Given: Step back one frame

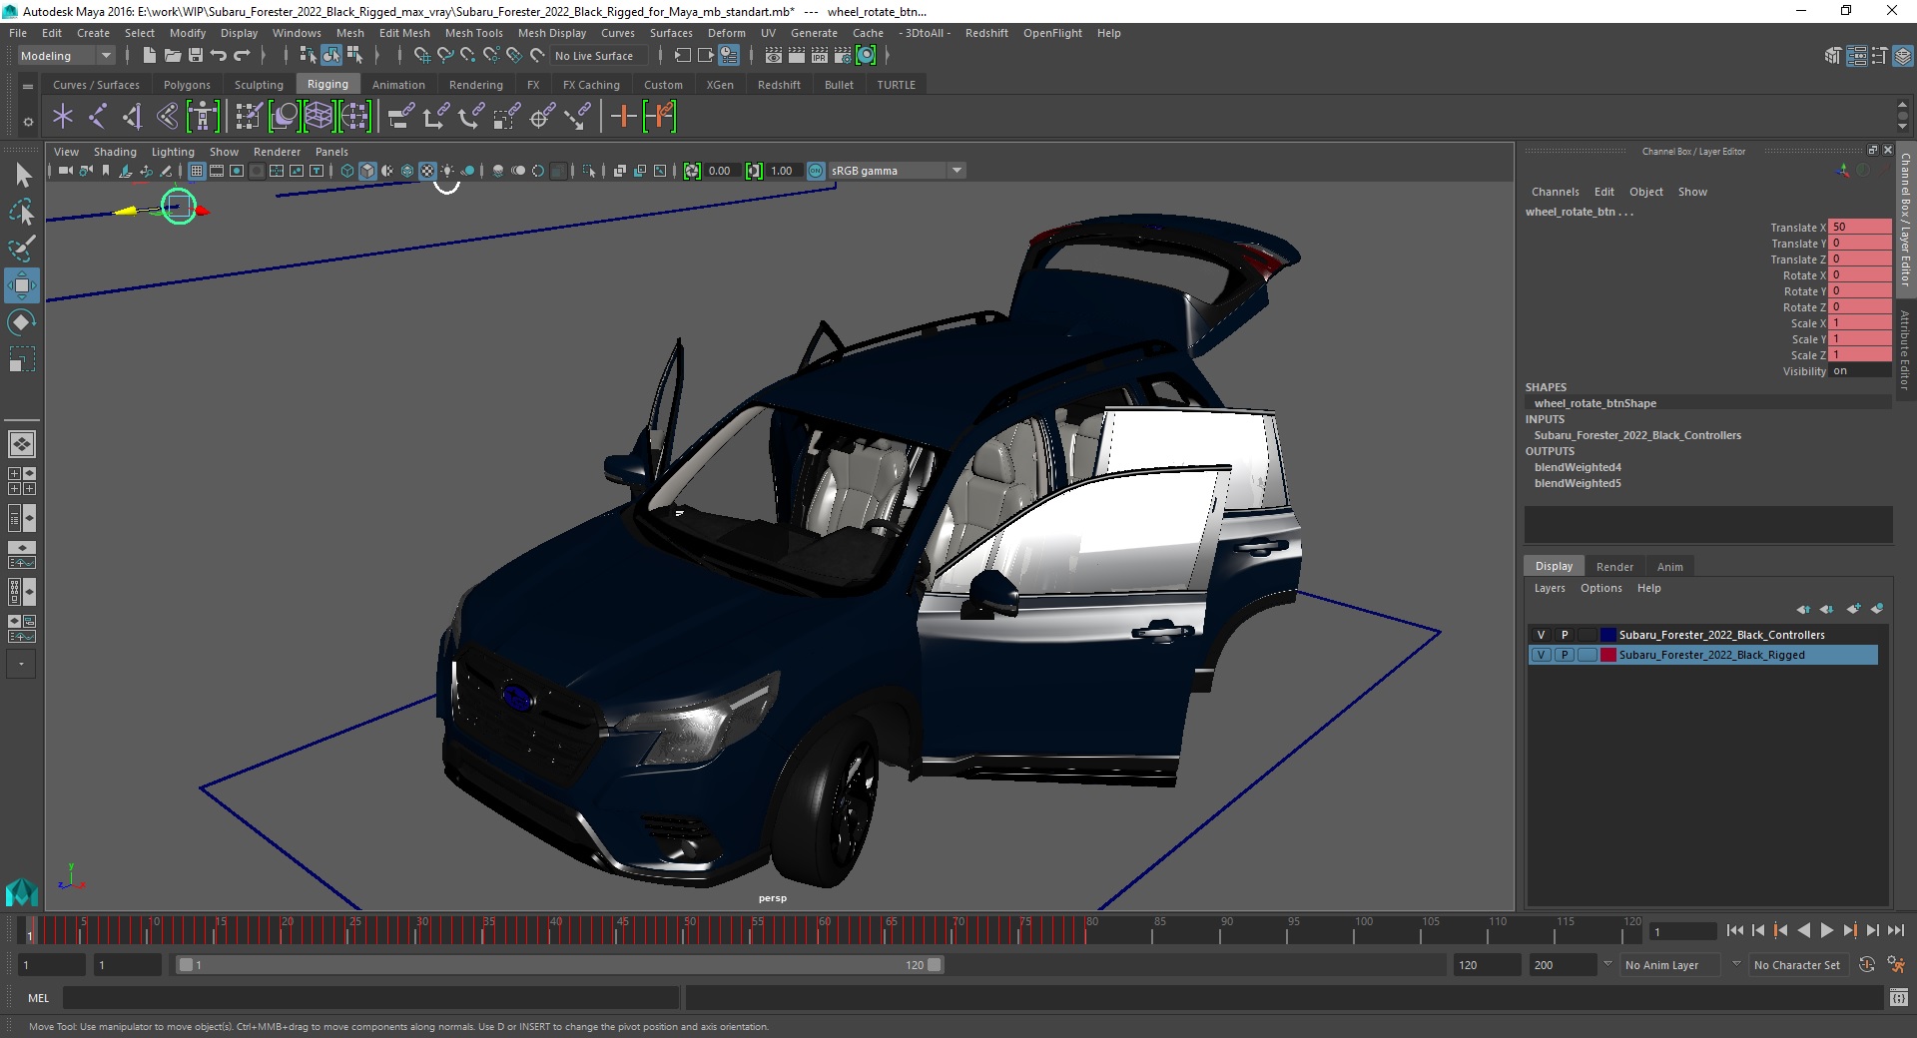Looking at the screenshot, I should (1758, 930).
